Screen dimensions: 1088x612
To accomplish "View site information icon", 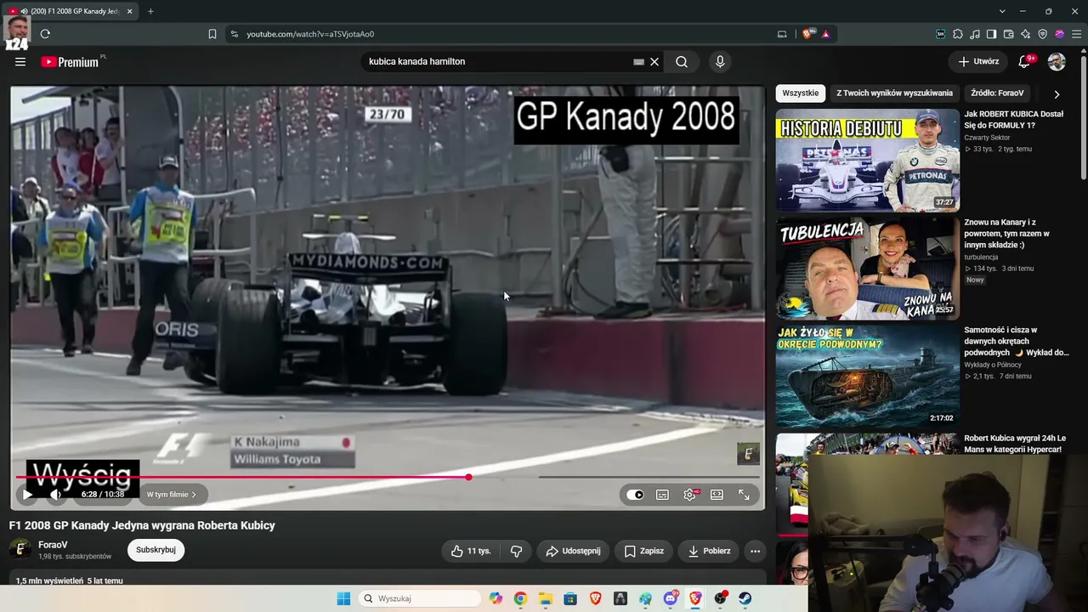I will (x=234, y=34).
